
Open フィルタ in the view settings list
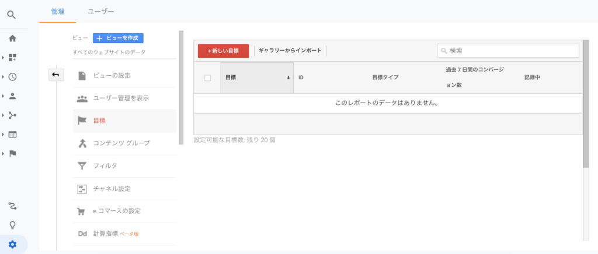coord(105,166)
